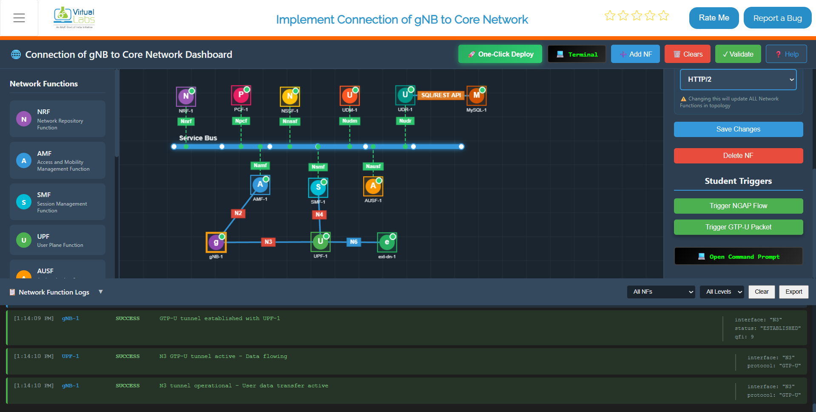
Task: Clear the network function logs
Action: (762, 292)
